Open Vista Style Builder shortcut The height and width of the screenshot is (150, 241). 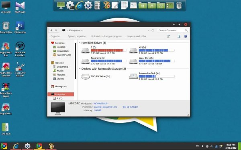point(20,70)
